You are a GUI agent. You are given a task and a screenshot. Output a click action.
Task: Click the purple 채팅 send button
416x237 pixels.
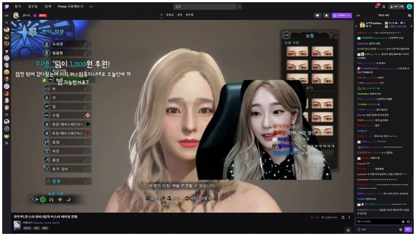[x=408, y=229]
